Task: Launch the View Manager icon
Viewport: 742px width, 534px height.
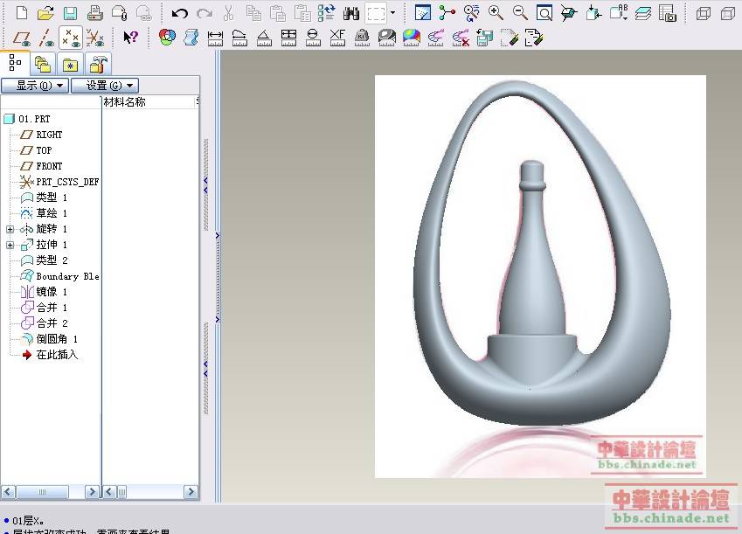Action: pos(667,13)
